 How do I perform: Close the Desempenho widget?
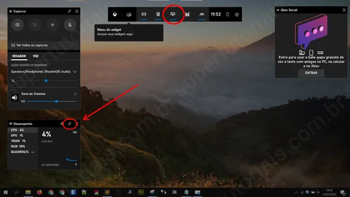77,124
